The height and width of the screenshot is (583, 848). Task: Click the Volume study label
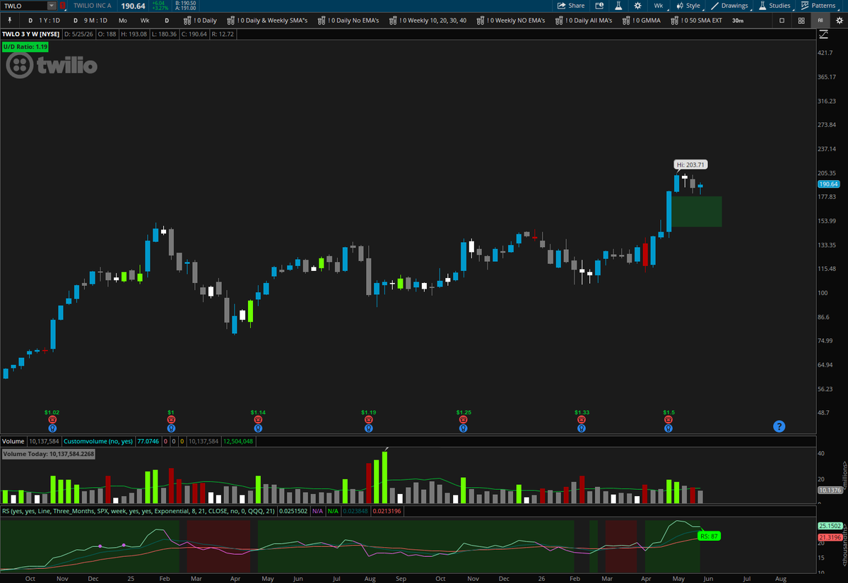coord(12,441)
